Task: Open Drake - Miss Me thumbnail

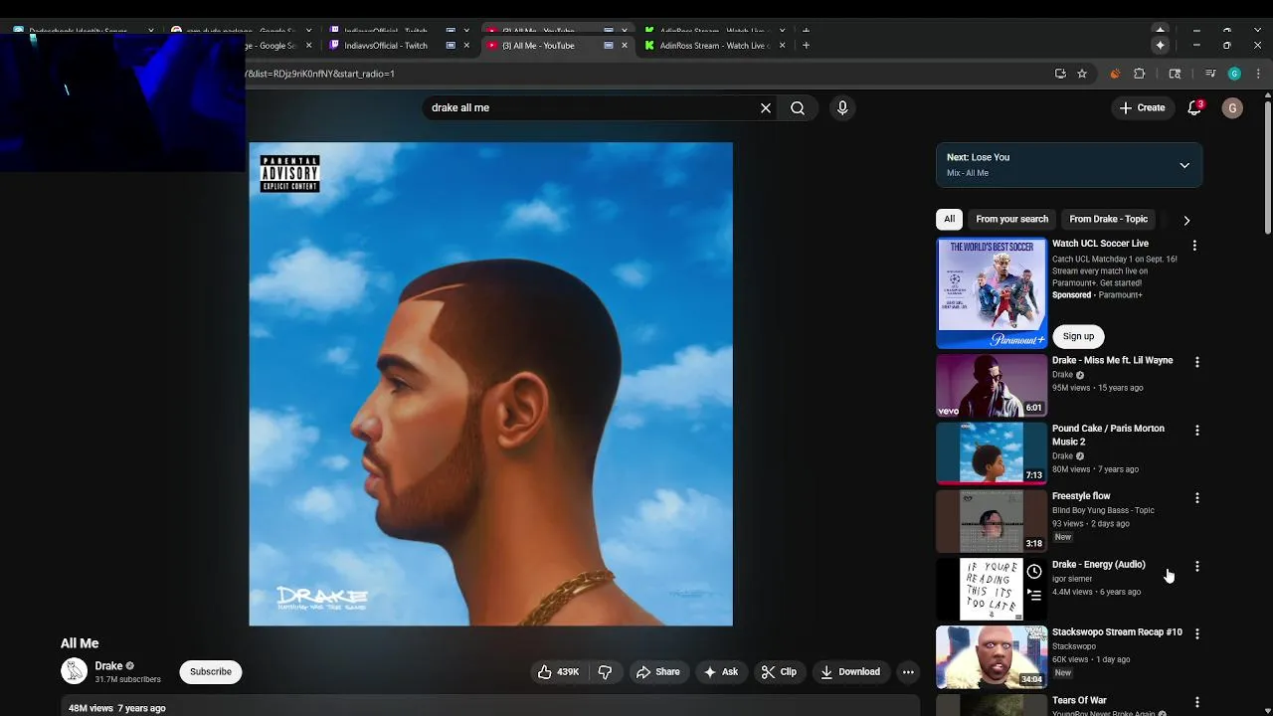Action: [x=992, y=385]
